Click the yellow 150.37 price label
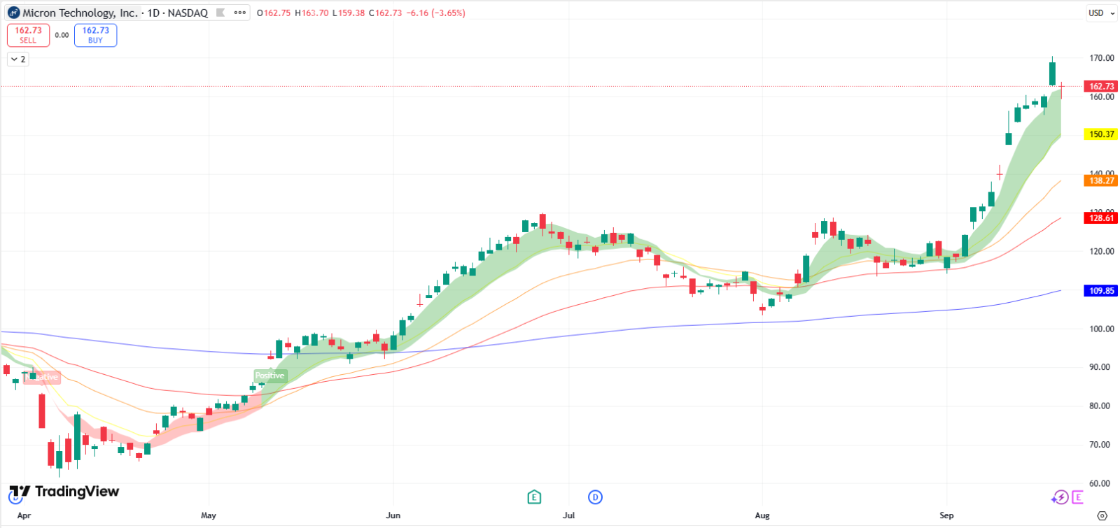This screenshot has height=528, width=1120. (1101, 134)
